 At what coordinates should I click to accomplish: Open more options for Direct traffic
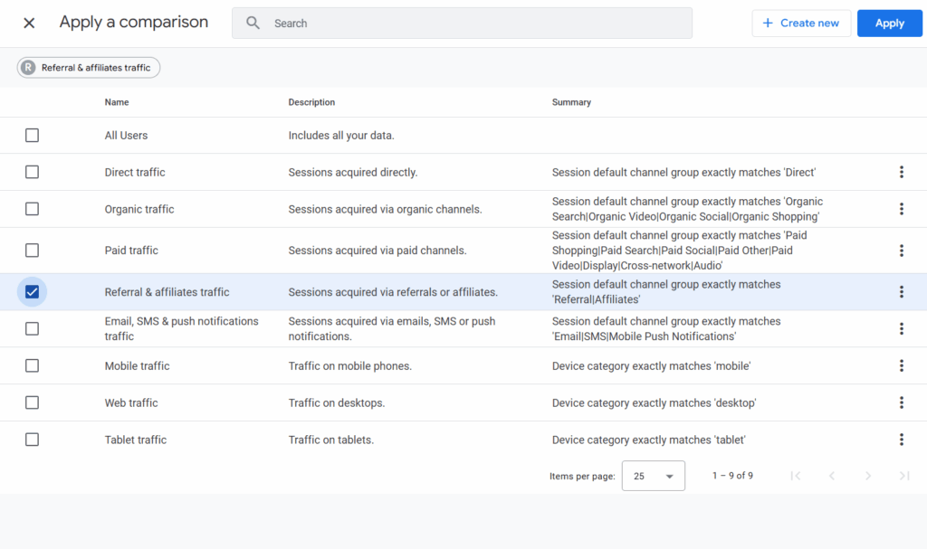click(901, 172)
